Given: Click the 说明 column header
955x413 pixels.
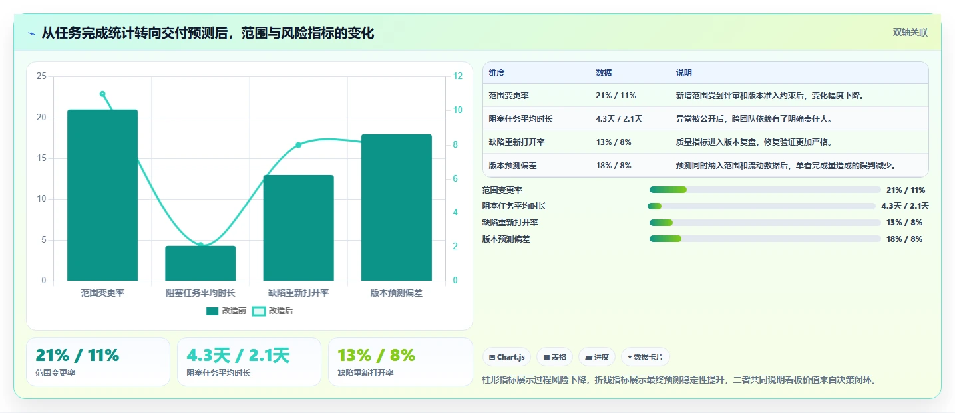Looking at the screenshot, I should coord(683,73).
